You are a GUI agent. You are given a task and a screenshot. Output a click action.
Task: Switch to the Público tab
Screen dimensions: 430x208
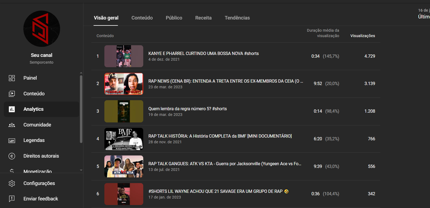point(174,18)
